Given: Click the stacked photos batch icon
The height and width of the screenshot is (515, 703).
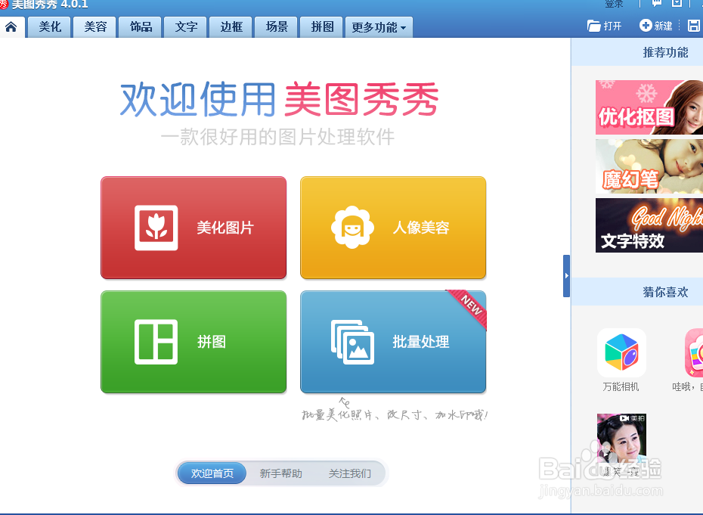Looking at the screenshot, I should tap(352, 343).
